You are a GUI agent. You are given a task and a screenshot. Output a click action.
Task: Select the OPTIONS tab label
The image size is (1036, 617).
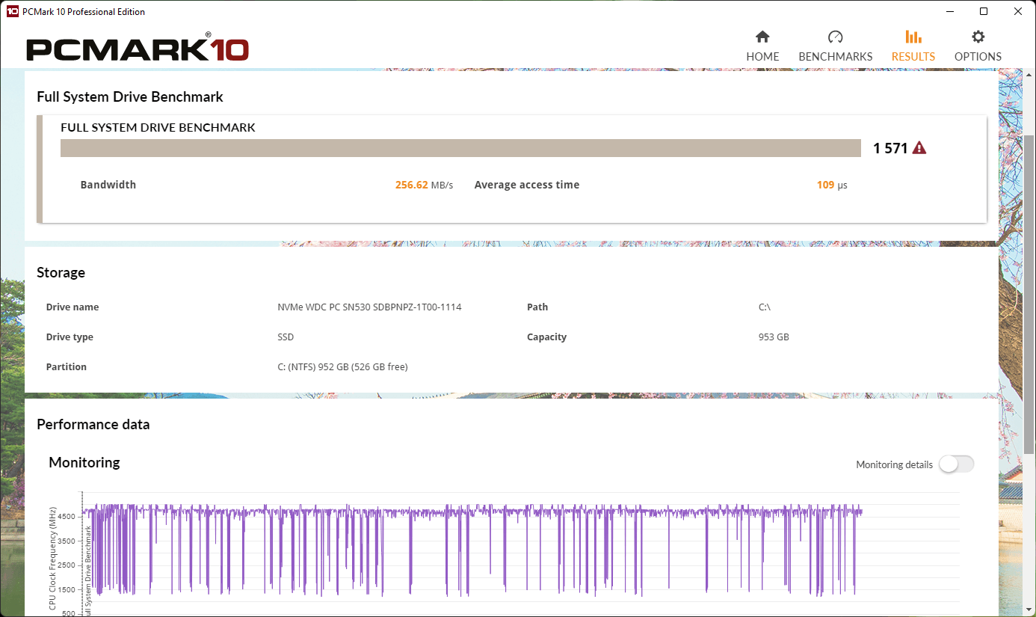tap(978, 57)
